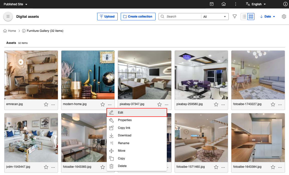Image resolution: width=289 pixels, height=175 pixels.
Task: Open the settings gear icon
Action: tap(284, 16)
